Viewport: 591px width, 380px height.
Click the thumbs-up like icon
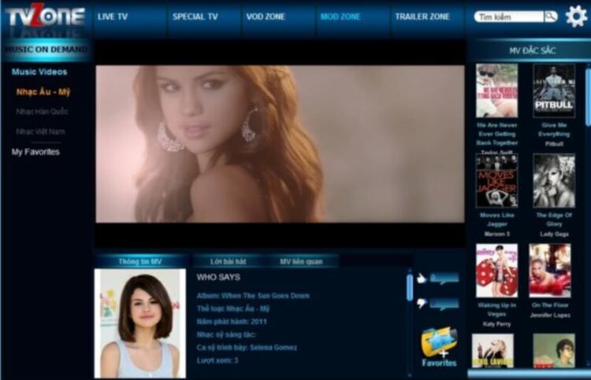422,278
